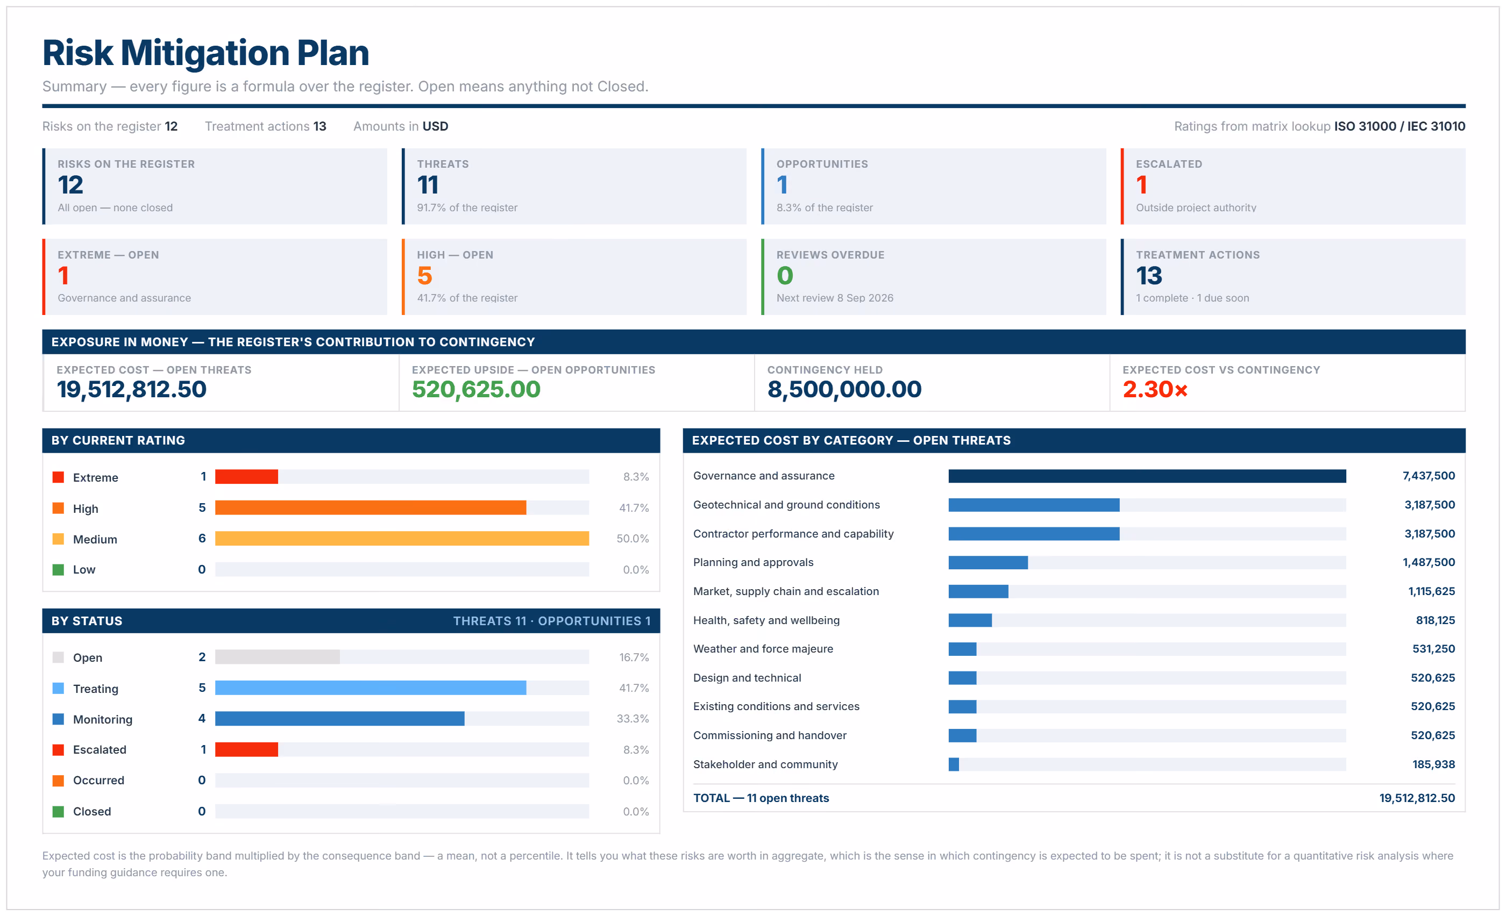
Task: Click the 818,125 category value
Action: 1435,620
